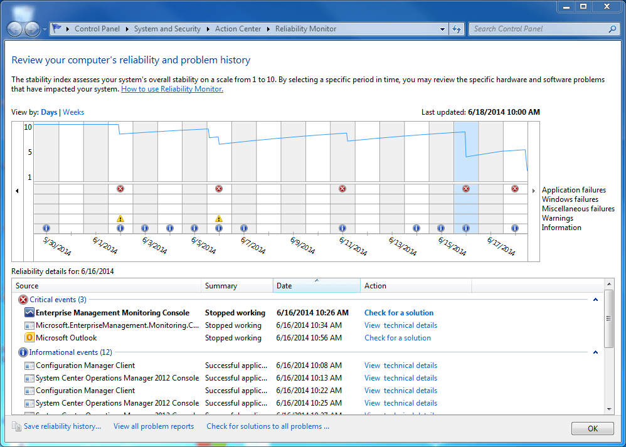
Task: Select Configuration Manager Client 10:08 AM row
Action: pyautogui.click(x=307, y=365)
